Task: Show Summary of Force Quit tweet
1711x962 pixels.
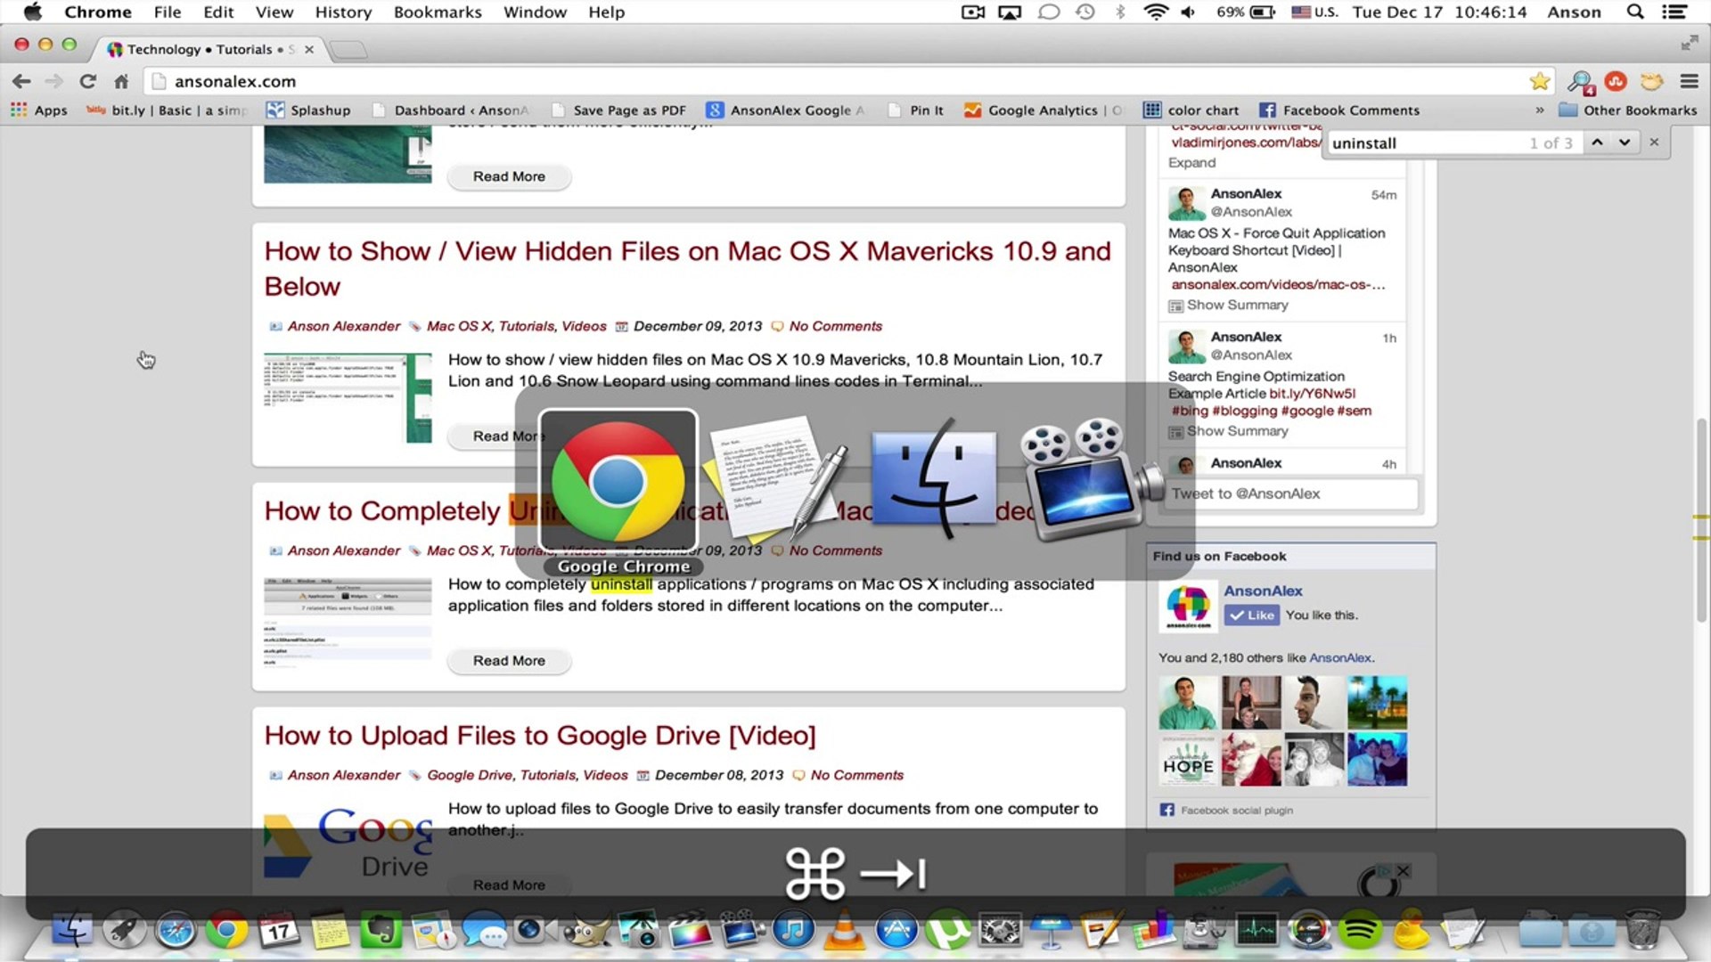Action: 1237,305
